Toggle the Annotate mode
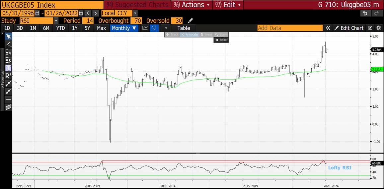 190,34
